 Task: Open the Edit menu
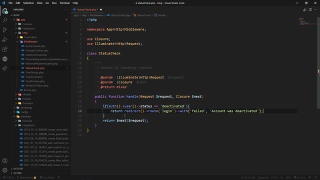tap(18, 3)
